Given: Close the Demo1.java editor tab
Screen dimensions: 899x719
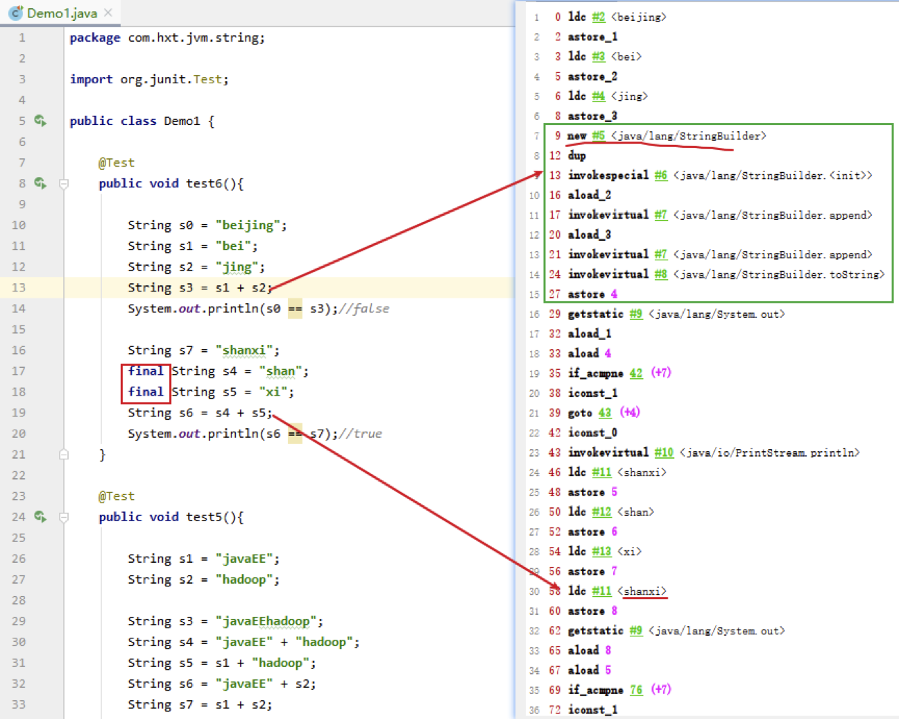Looking at the screenshot, I should point(108,12).
